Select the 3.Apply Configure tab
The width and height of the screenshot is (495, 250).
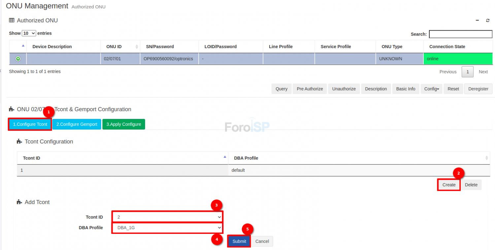point(123,124)
